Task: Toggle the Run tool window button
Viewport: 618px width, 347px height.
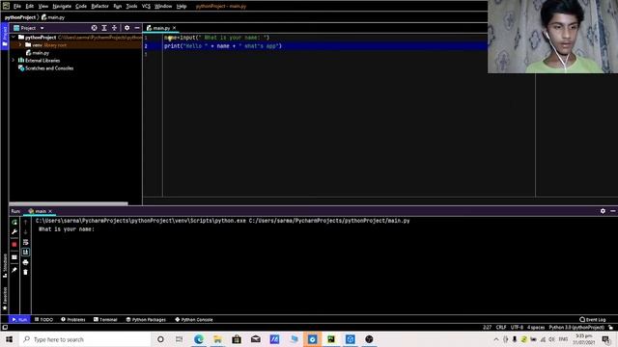Action: 19,319
